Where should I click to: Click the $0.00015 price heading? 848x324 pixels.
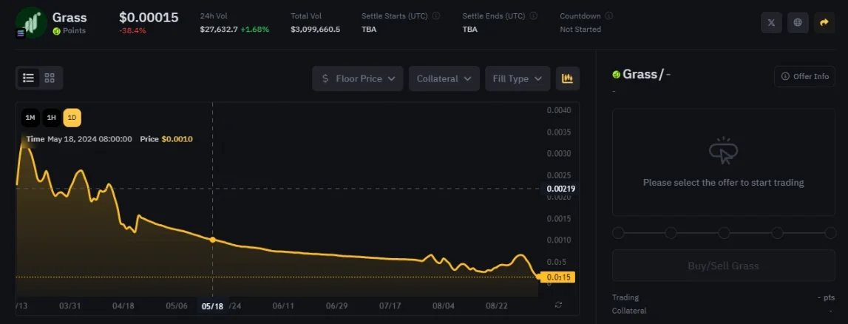[x=149, y=17]
